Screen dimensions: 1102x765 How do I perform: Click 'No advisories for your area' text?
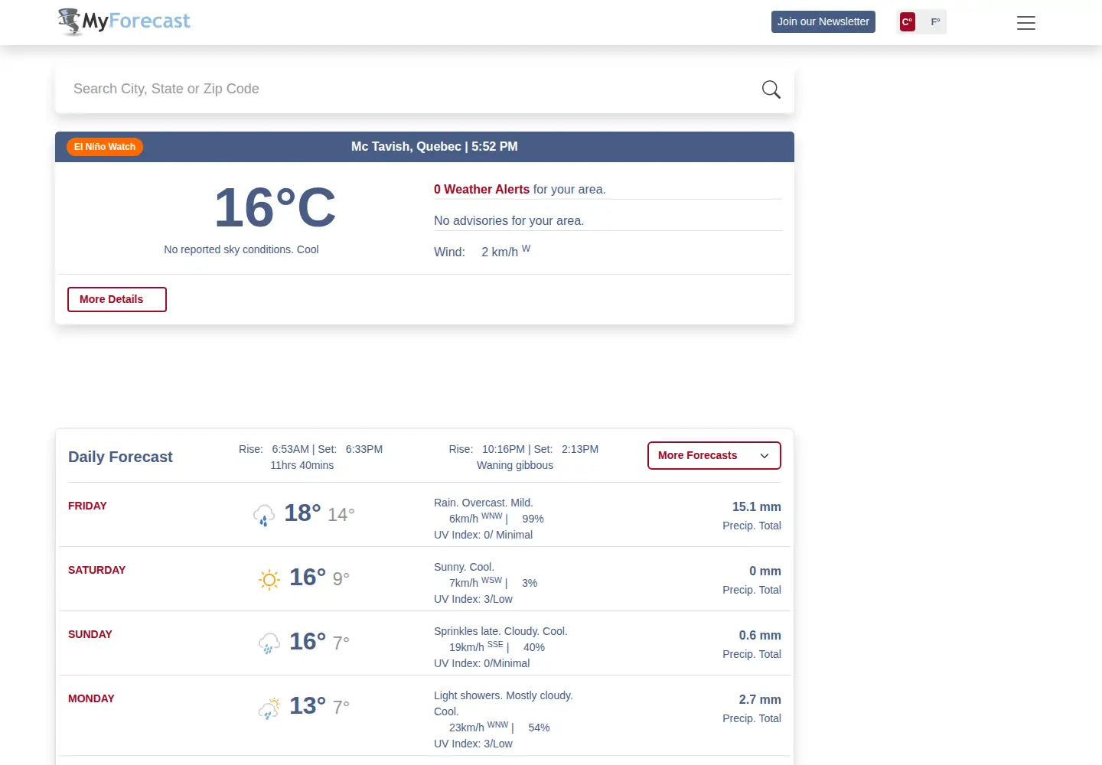coord(509,220)
